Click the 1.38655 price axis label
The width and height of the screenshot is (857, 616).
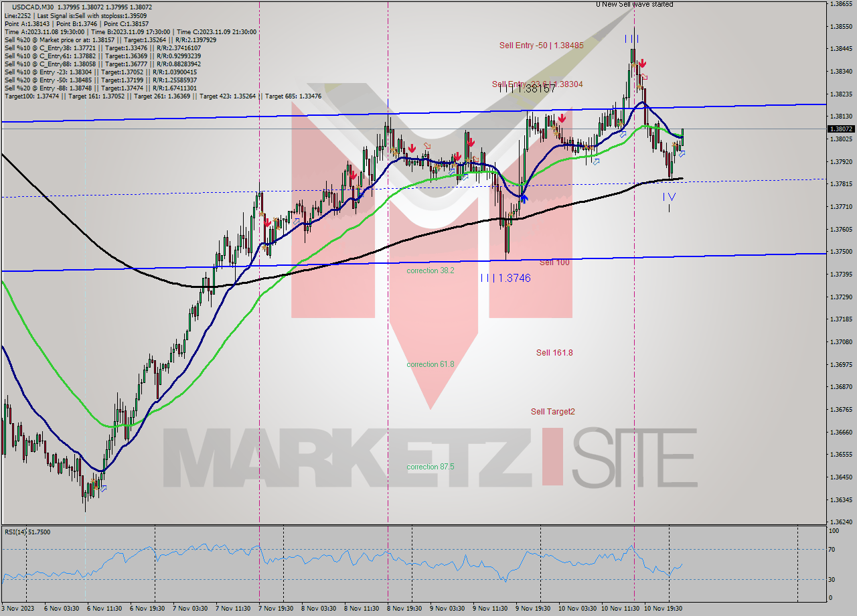841,4
